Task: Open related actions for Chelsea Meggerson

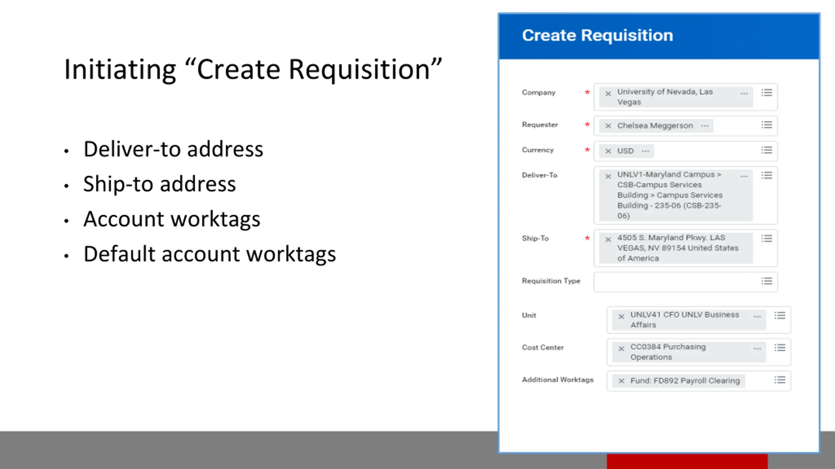Action: coord(705,126)
